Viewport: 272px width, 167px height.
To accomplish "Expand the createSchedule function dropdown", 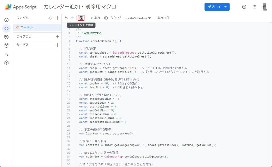I will coord(138,18).
